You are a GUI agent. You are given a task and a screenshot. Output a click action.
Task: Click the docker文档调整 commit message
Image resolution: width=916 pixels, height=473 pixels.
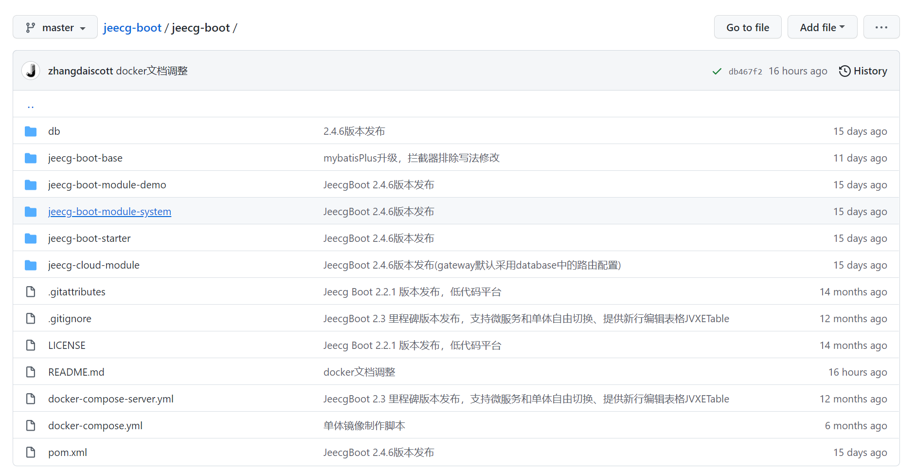coord(151,71)
